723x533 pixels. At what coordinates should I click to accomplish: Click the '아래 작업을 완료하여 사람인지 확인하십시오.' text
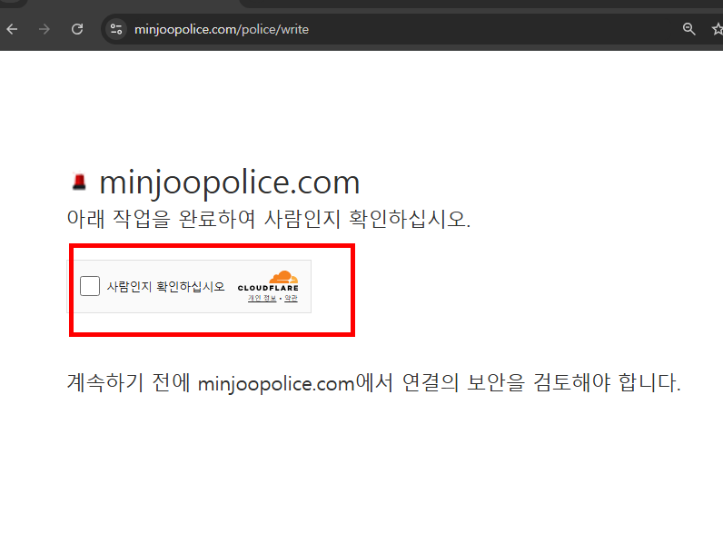click(268, 219)
